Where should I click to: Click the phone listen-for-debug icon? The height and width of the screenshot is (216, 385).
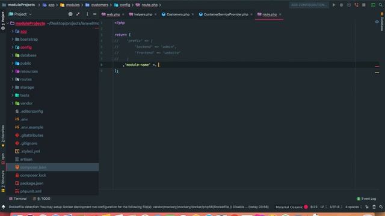[357, 5]
